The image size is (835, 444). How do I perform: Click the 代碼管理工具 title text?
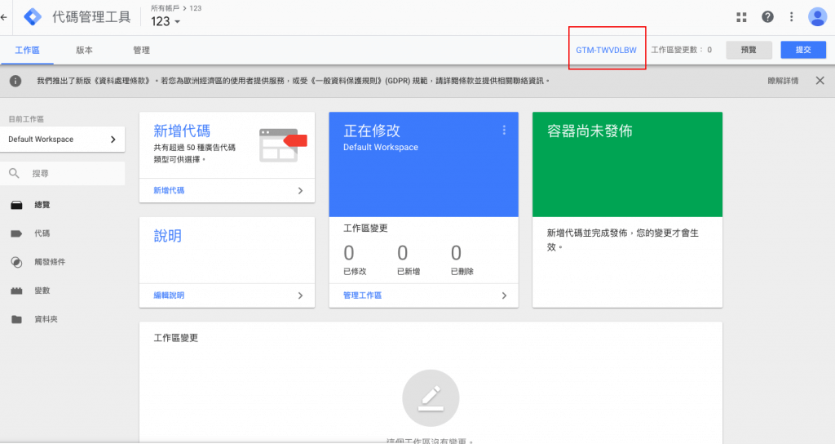(91, 17)
